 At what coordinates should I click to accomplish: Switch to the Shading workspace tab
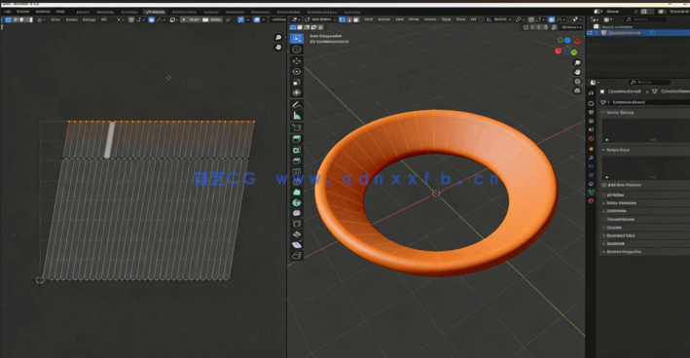click(x=211, y=12)
